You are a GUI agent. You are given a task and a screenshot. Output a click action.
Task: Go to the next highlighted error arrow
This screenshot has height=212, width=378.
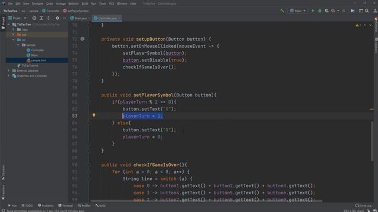coord(370,25)
